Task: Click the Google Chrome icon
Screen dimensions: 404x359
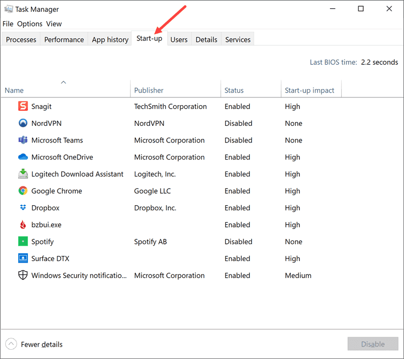Action: coord(23,191)
